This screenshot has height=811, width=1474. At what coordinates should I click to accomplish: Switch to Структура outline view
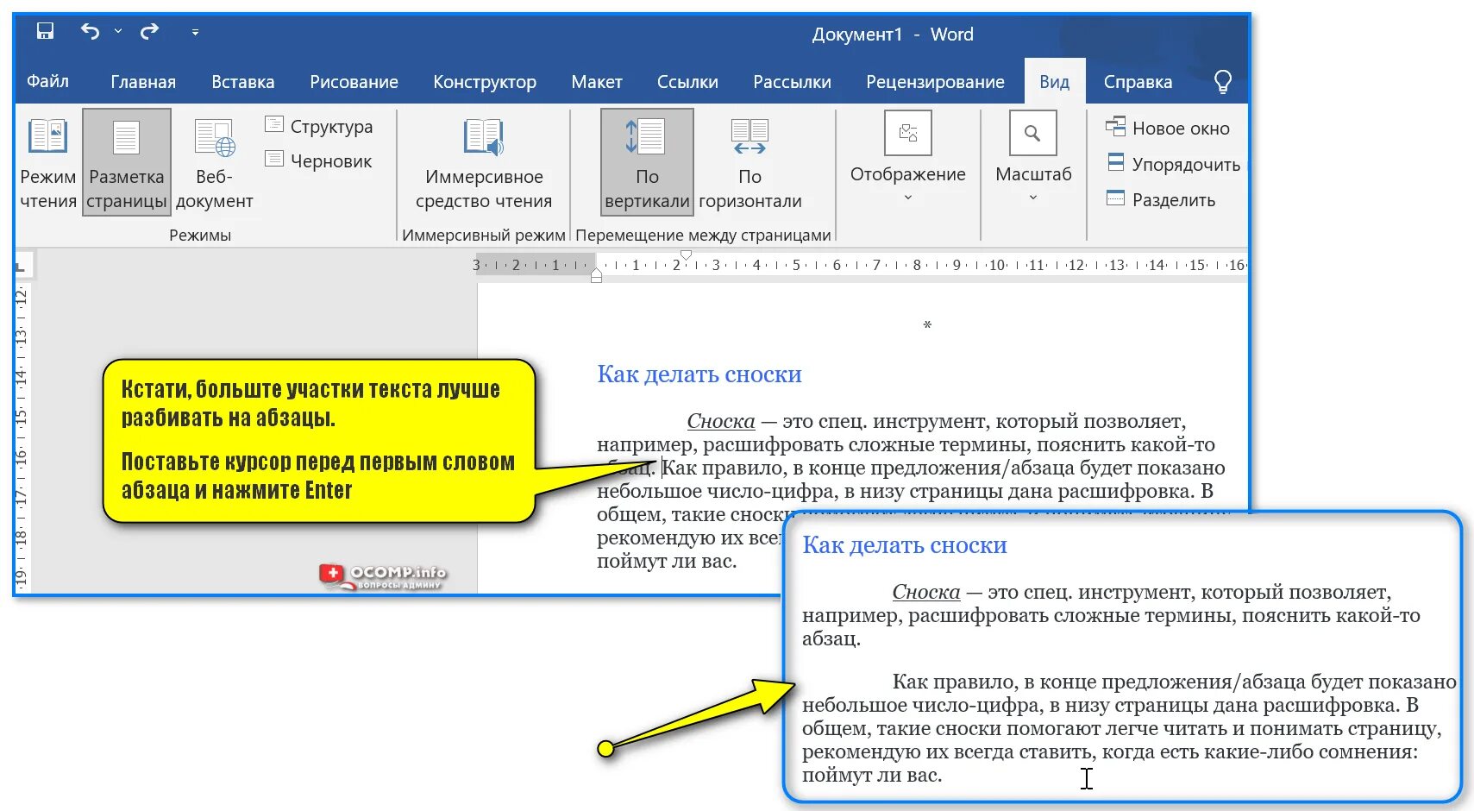click(x=319, y=127)
